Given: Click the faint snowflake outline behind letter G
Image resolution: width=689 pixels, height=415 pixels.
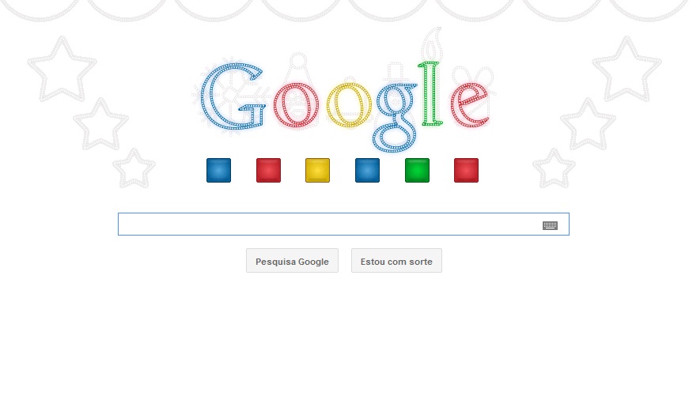Looking at the screenshot, I should coord(230,94).
